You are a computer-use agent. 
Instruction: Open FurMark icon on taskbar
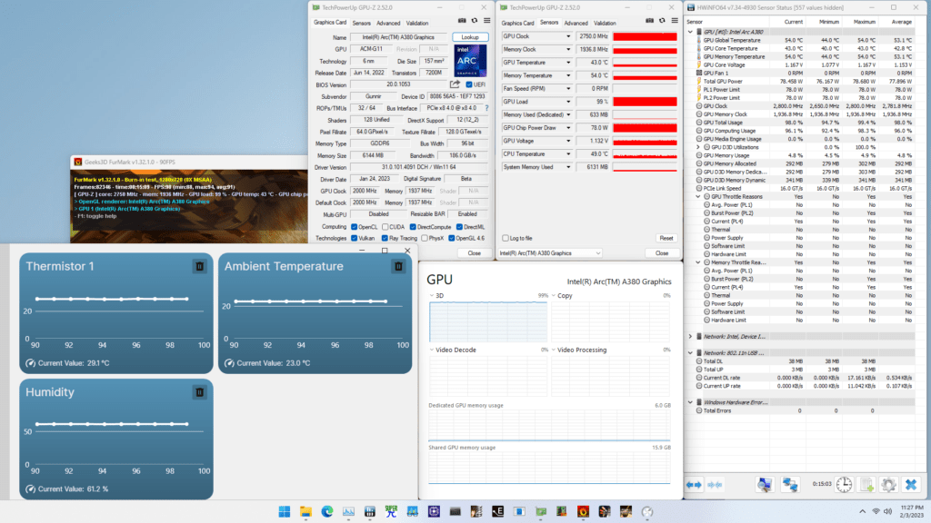(583, 511)
